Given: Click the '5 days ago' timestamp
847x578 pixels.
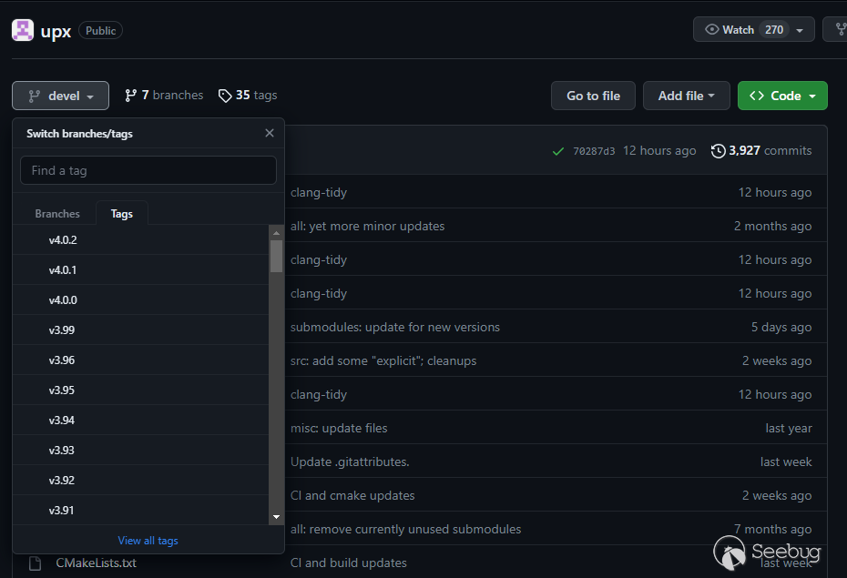Looking at the screenshot, I should 781,327.
